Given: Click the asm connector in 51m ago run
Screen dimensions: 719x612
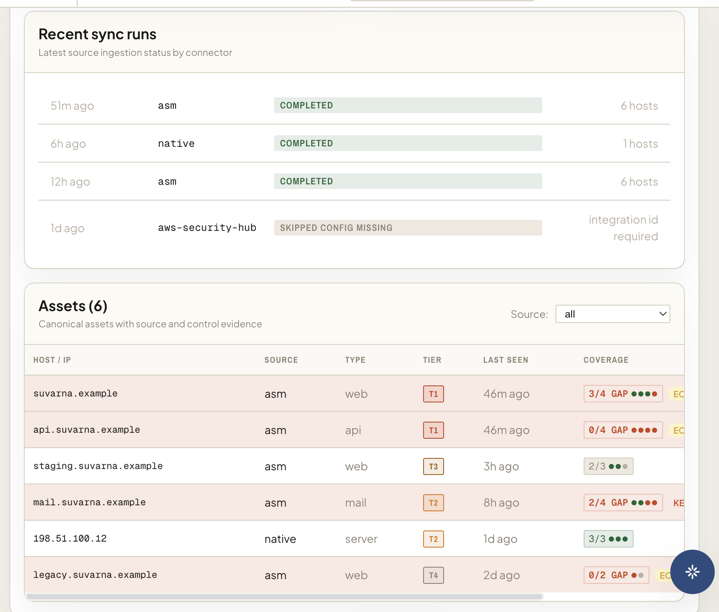Looking at the screenshot, I should (167, 105).
